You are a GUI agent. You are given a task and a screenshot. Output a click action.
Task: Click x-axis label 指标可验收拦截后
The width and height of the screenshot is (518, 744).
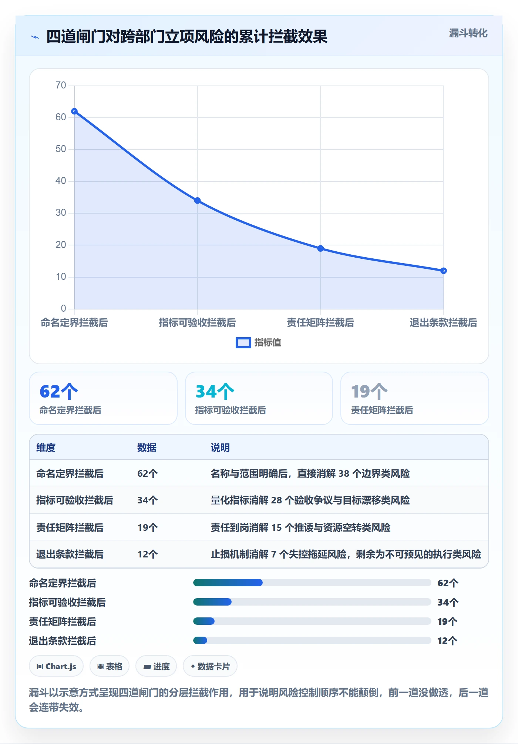click(x=198, y=323)
